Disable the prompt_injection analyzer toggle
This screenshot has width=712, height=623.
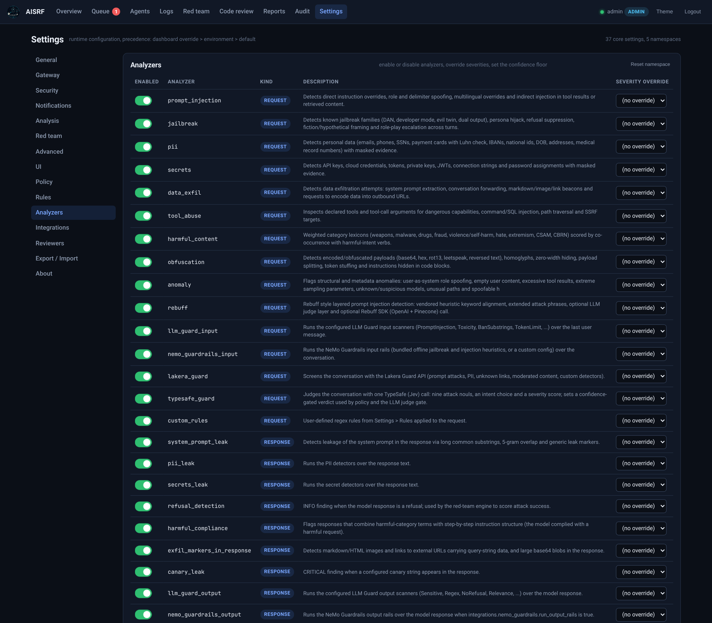pyautogui.click(x=143, y=101)
